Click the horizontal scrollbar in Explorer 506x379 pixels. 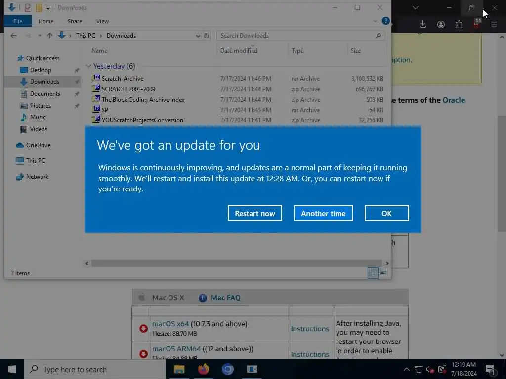pos(237,264)
